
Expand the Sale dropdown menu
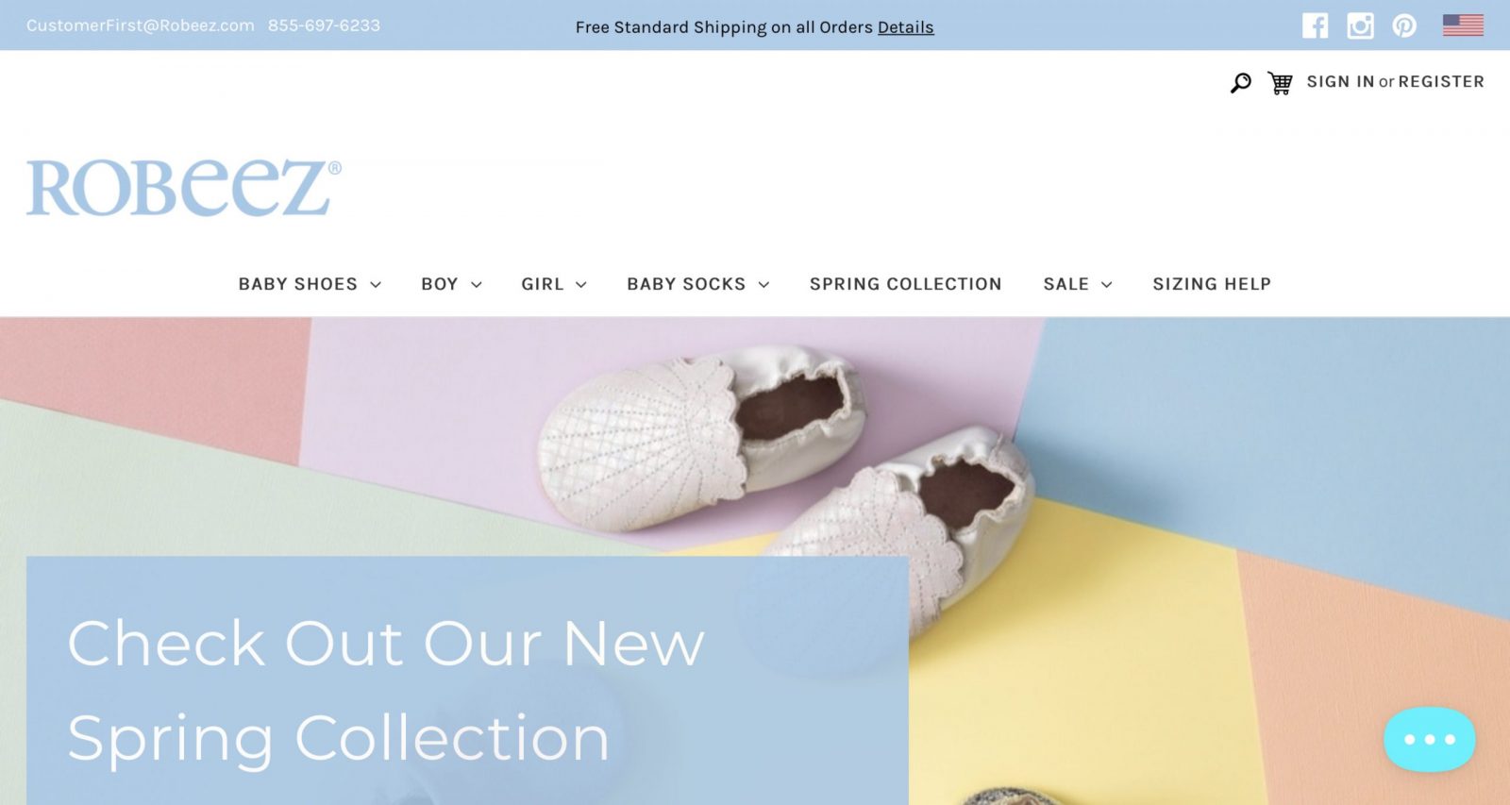tap(1078, 284)
